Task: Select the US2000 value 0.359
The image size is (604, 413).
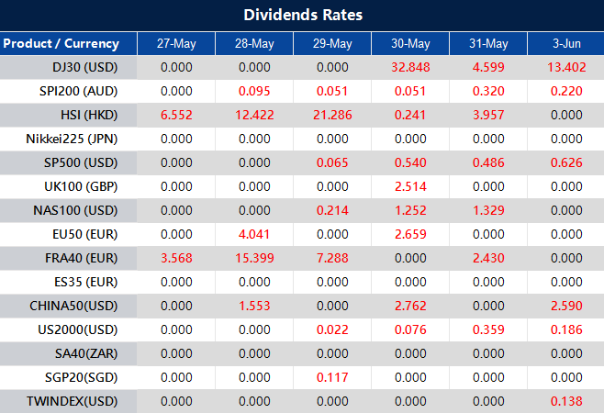Action: tap(488, 329)
